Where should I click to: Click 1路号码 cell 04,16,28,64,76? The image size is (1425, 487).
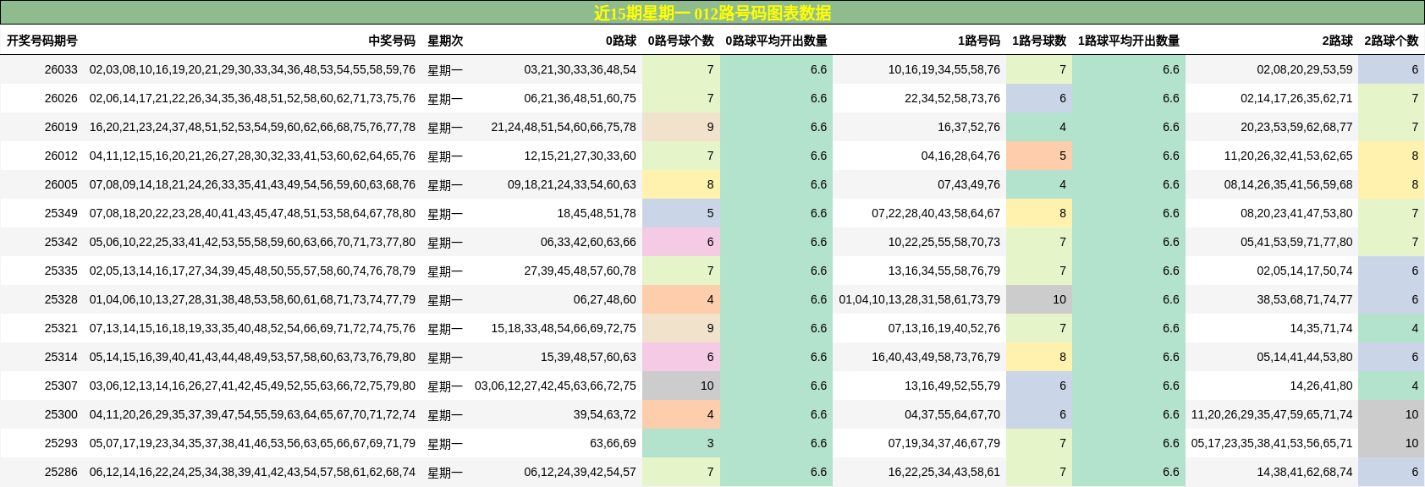tap(960, 156)
